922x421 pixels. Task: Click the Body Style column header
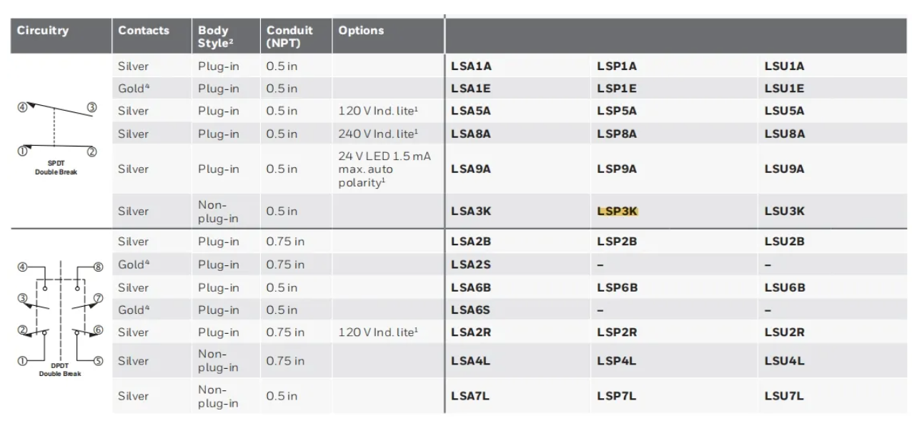[x=214, y=36]
